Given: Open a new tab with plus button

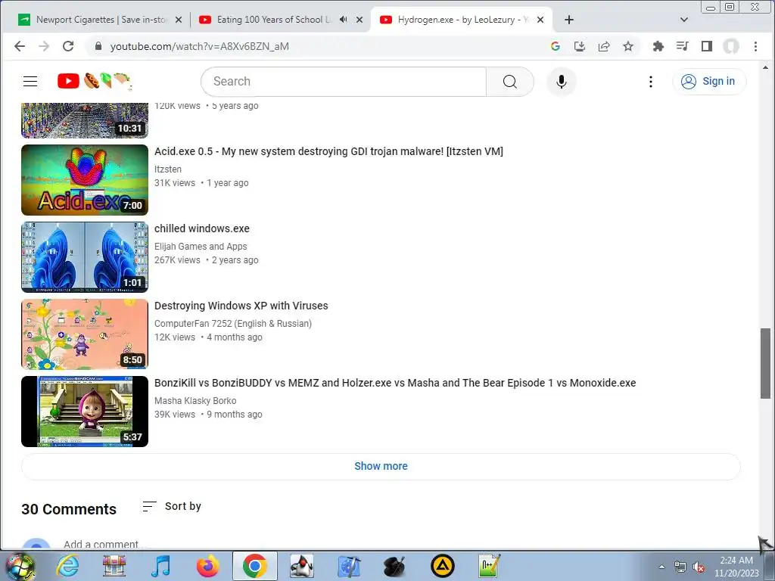Looking at the screenshot, I should [x=569, y=20].
